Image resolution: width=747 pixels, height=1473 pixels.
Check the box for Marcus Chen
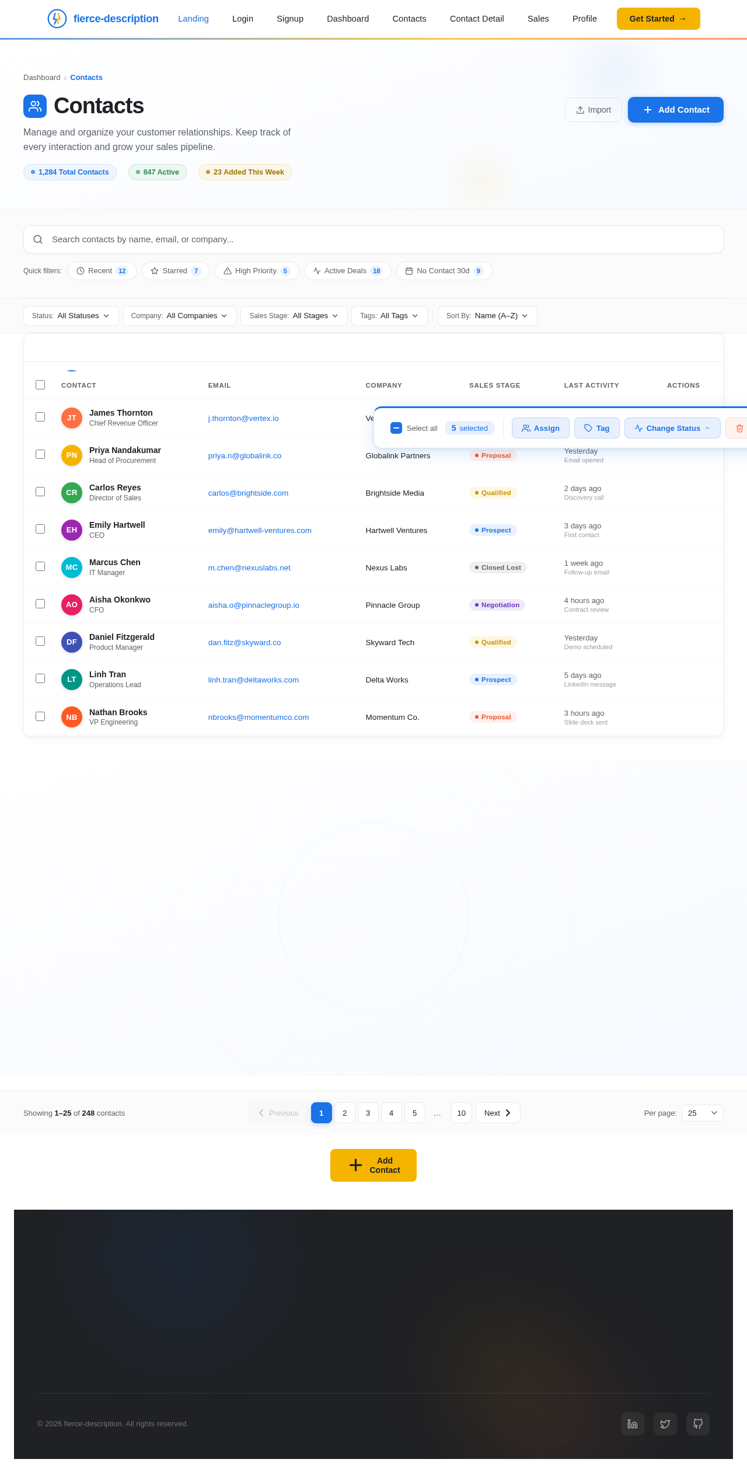40,566
